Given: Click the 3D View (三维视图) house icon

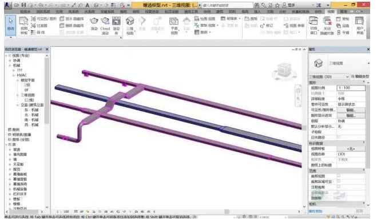Looking at the screenshot, I should [x=130, y=22].
